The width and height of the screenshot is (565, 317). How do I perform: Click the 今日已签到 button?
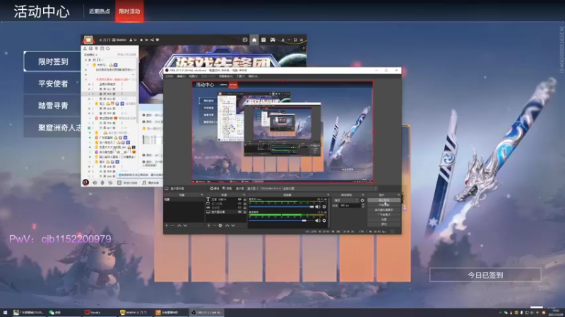[485, 275]
